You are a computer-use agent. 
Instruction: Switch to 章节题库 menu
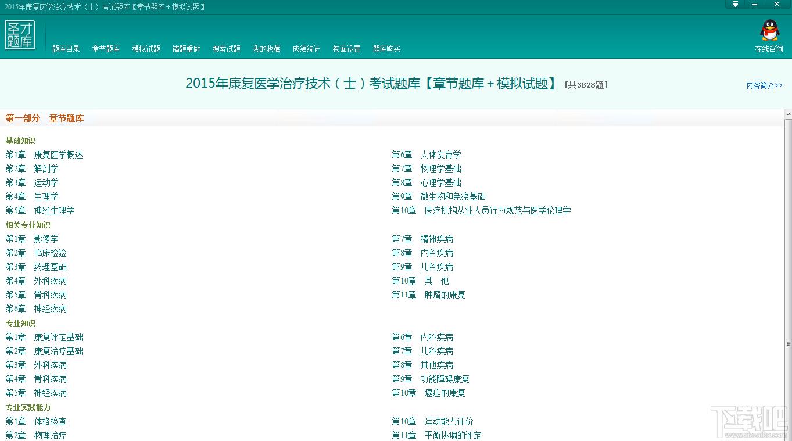pyautogui.click(x=106, y=49)
